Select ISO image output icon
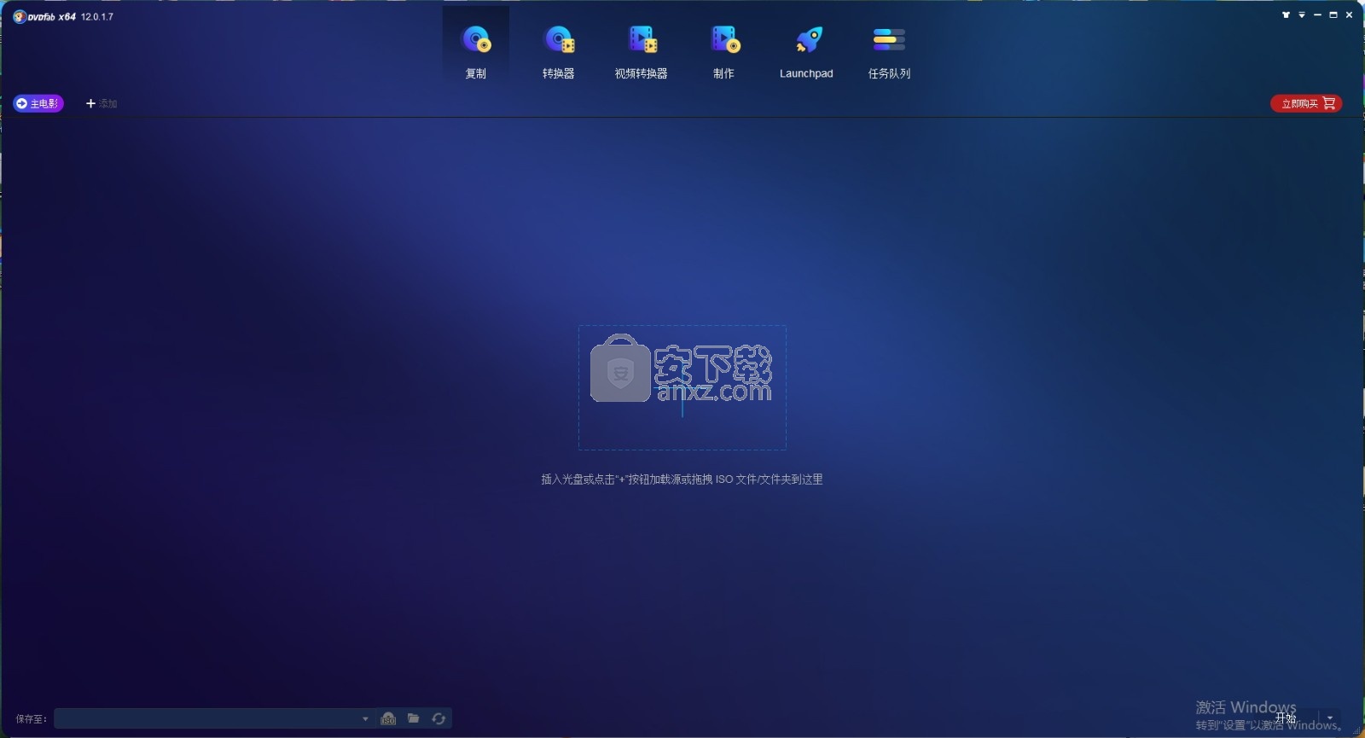This screenshot has height=738, width=1365. 388,718
